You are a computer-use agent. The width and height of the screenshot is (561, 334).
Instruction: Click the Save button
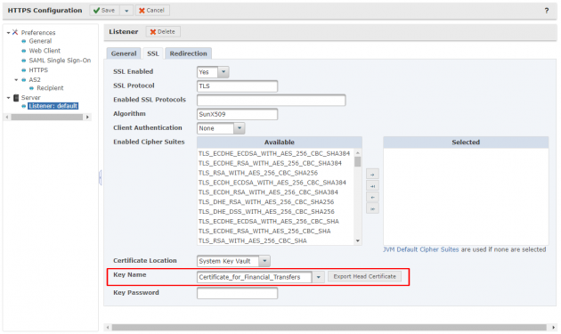click(104, 11)
